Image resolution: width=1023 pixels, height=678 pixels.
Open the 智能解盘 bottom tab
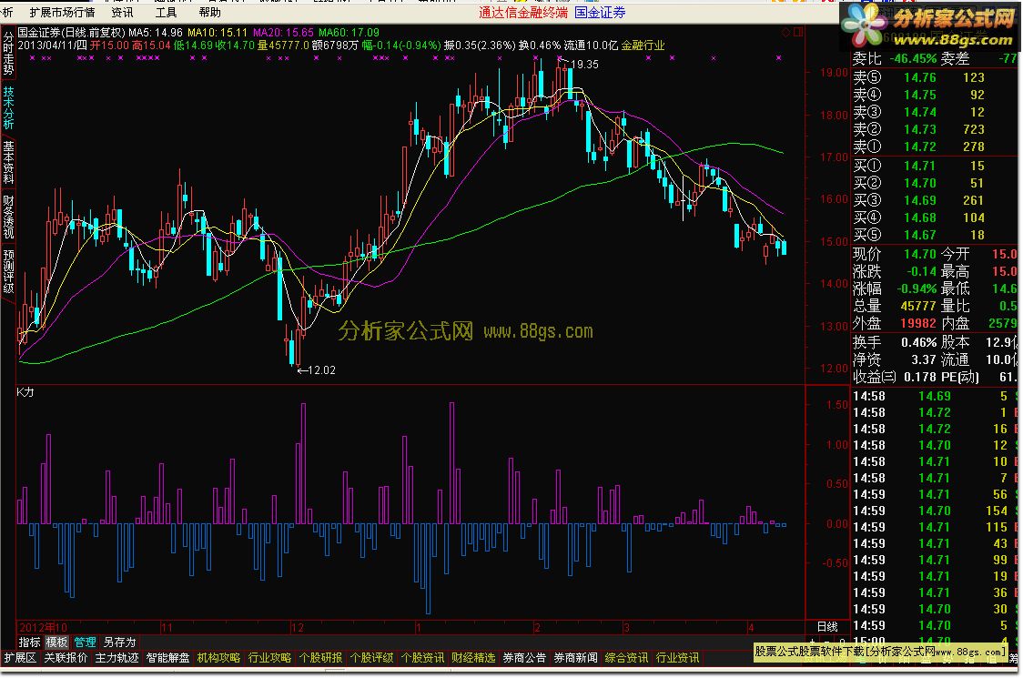(x=167, y=658)
